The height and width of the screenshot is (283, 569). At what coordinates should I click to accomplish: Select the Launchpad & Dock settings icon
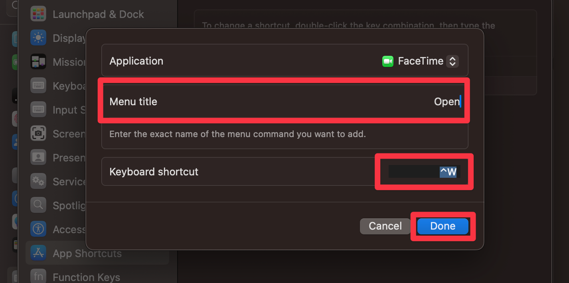(x=38, y=14)
